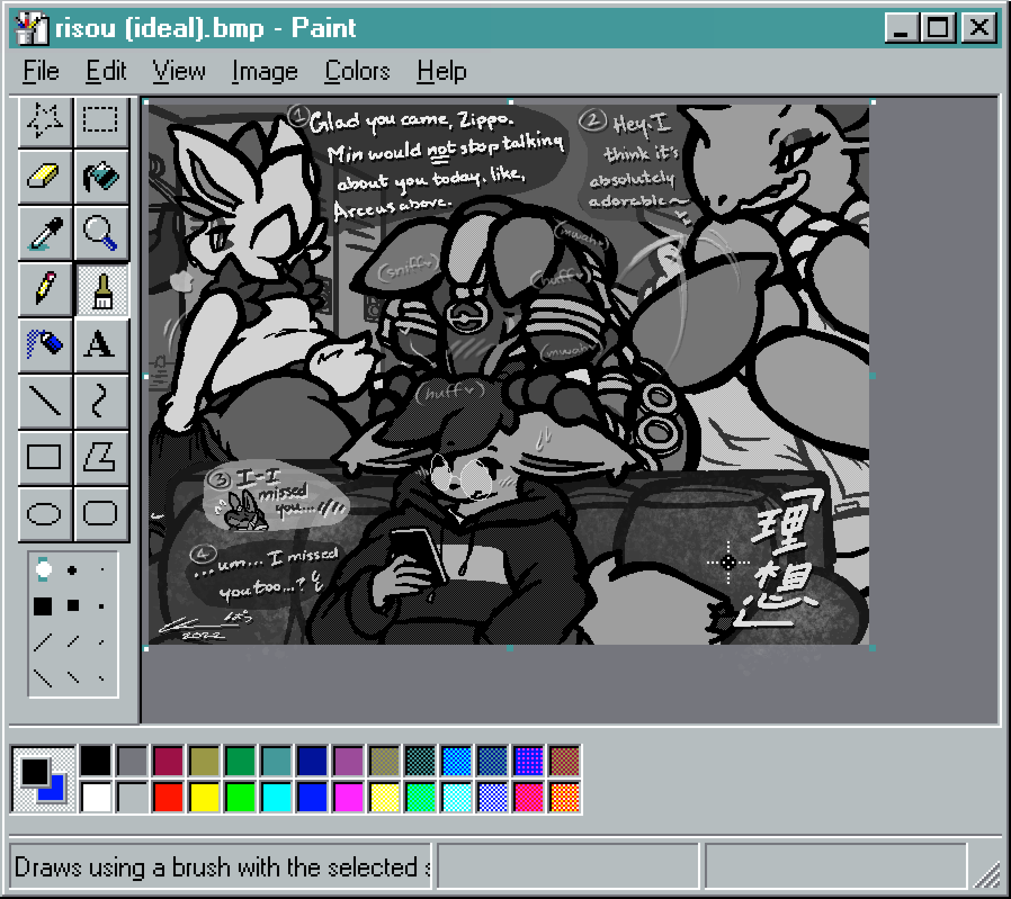This screenshot has height=899, width=1011.
Task: Choose the dithered orange swatch
Action: [565, 797]
